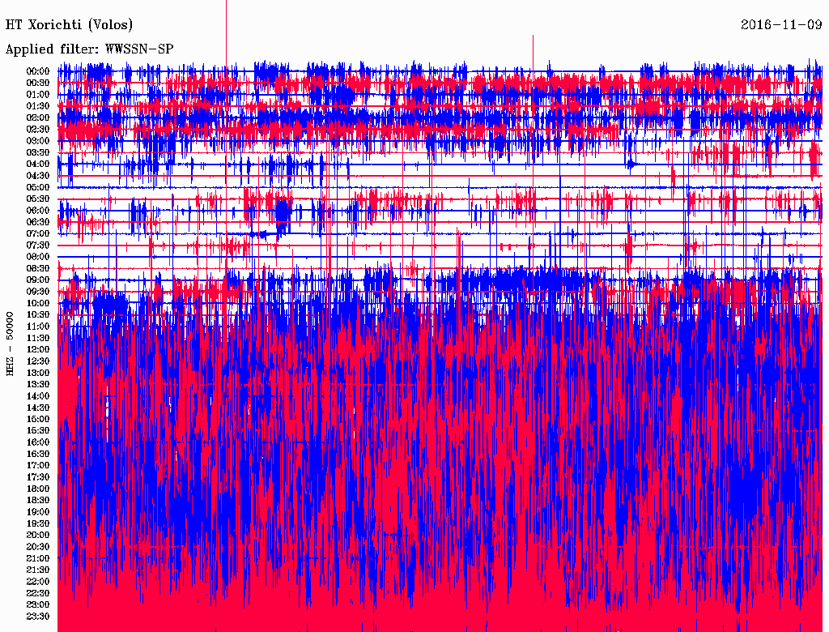
Task: Click the tall red spike above the top trace
Action: click(x=533, y=50)
